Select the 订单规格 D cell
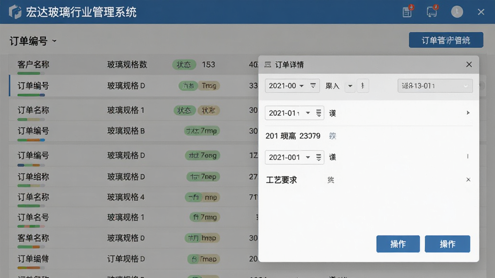Image resolution: width=495 pixels, height=278 pixels. point(126,259)
